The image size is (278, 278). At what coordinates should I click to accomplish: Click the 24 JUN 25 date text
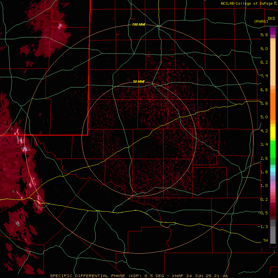click(x=199, y=276)
